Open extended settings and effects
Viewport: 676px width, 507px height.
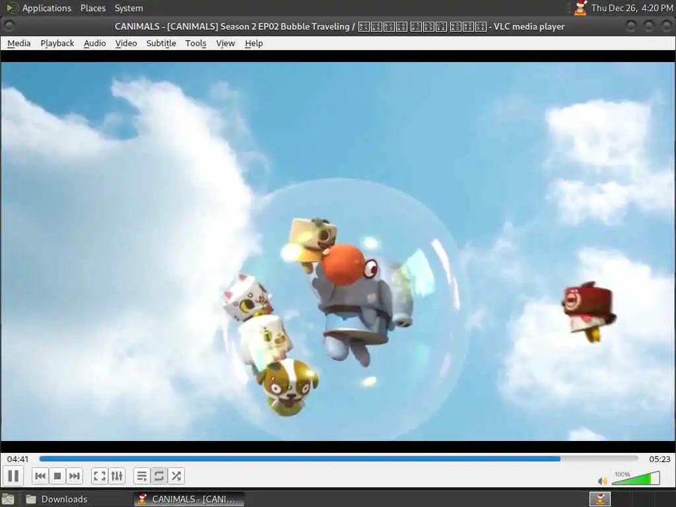point(117,476)
